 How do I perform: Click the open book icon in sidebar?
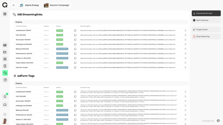tap(5, 45)
